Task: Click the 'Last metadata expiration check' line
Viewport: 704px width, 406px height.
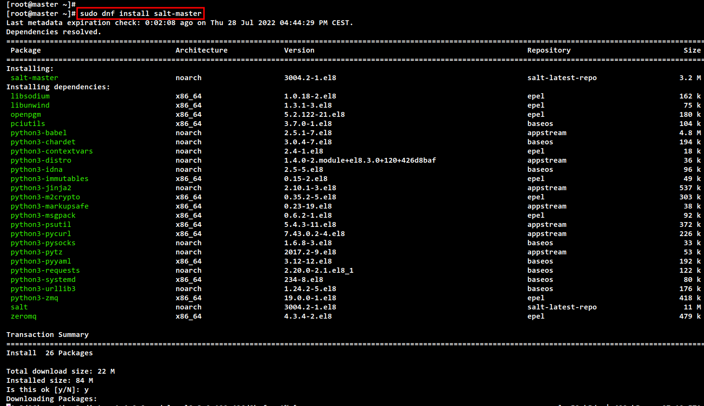Action: click(179, 23)
